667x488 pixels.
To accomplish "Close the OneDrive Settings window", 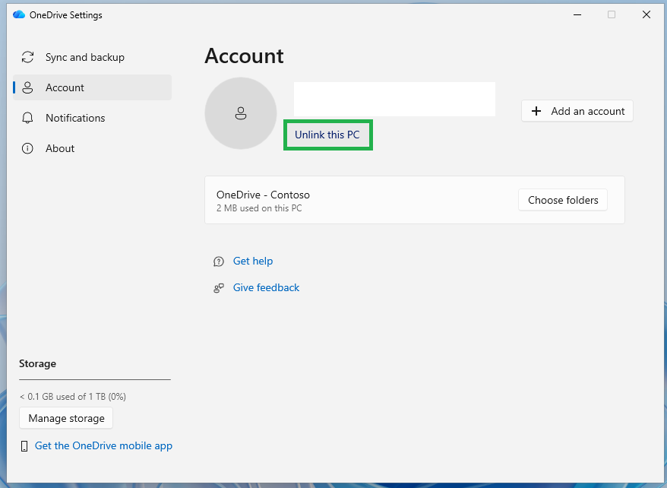I will 646,15.
